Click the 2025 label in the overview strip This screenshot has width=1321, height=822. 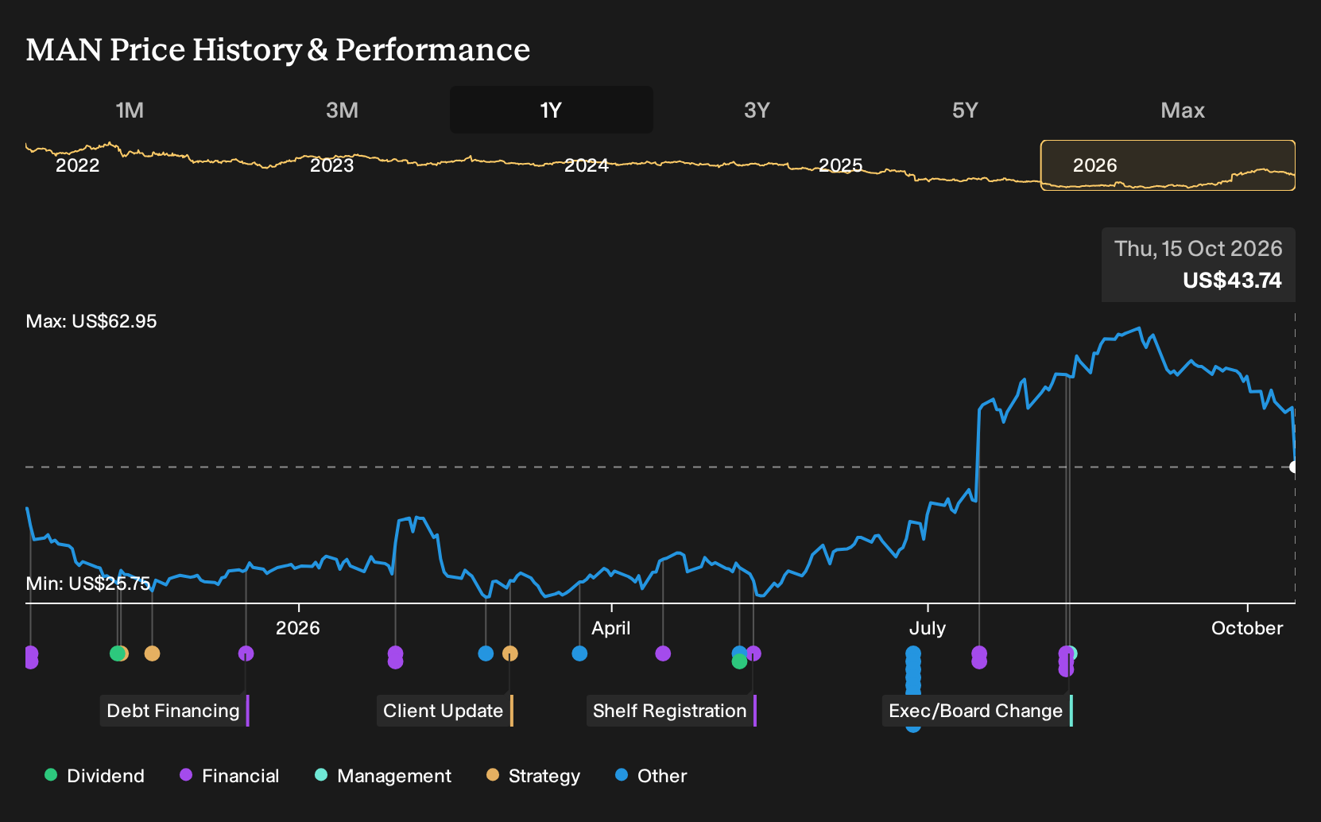(841, 165)
